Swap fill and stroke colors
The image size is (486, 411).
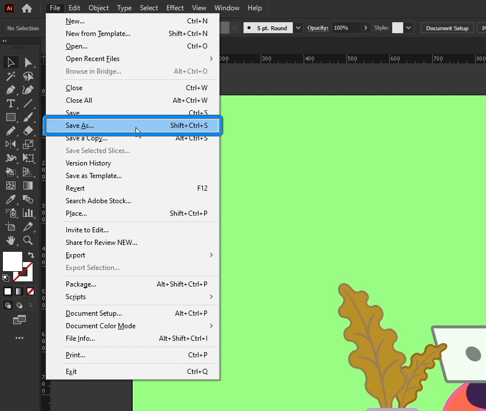31,255
